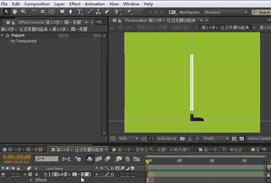Click Auto-keyframe stopwatch icon in timeline
This screenshot has width=271, height=183.
click(x=128, y=159)
